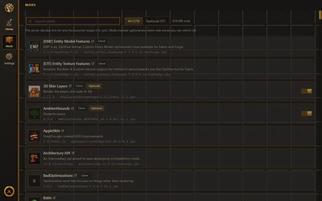Click the Client badge on AmbientSounds

(x=82, y=109)
